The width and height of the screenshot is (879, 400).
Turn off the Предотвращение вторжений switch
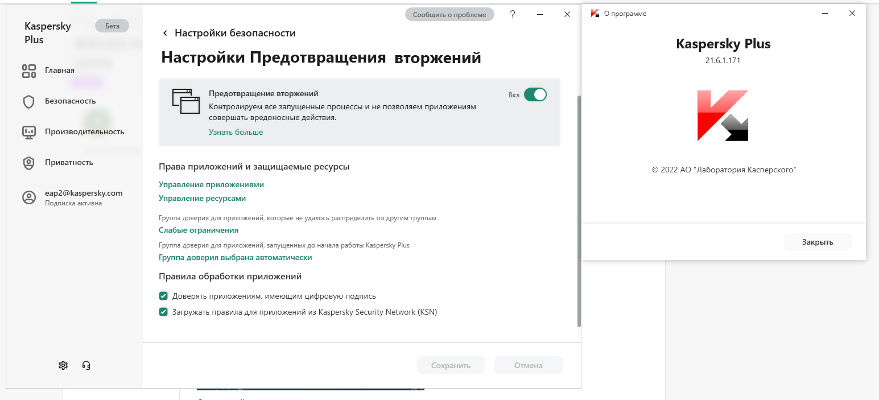(x=535, y=94)
